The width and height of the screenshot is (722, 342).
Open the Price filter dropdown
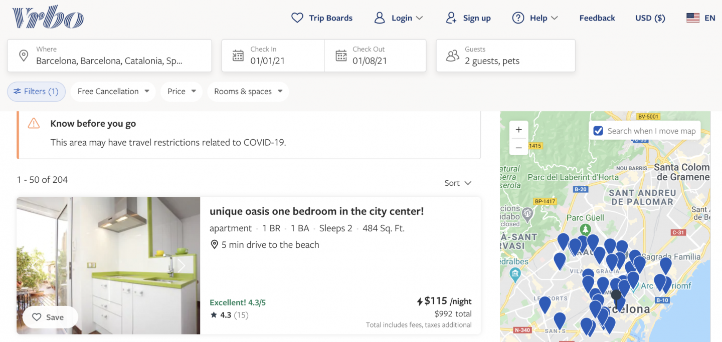click(182, 92)
